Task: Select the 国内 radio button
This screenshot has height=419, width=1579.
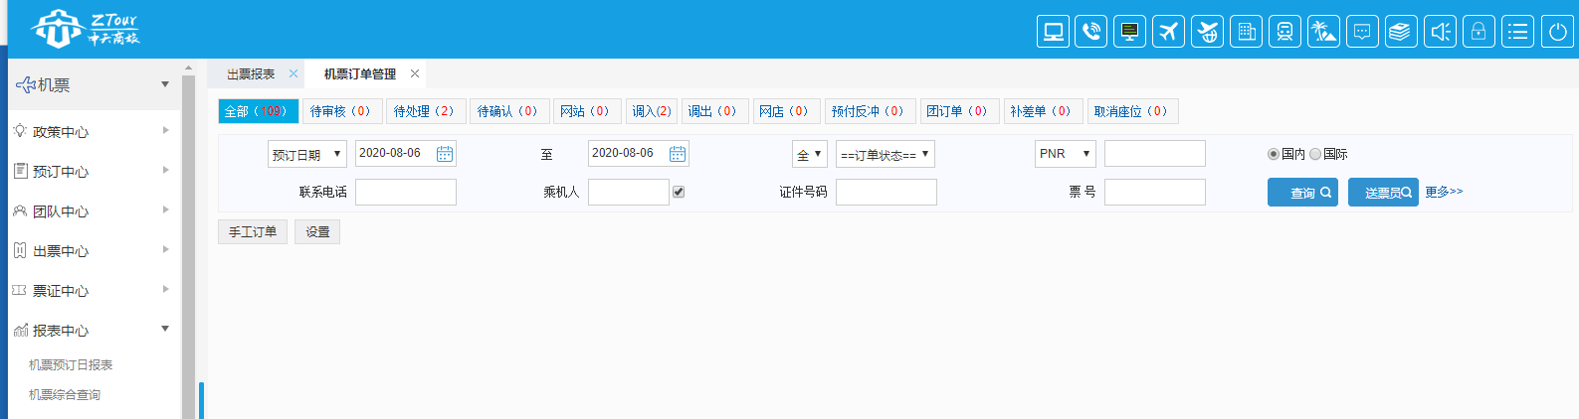Action: coord(1274,154)
